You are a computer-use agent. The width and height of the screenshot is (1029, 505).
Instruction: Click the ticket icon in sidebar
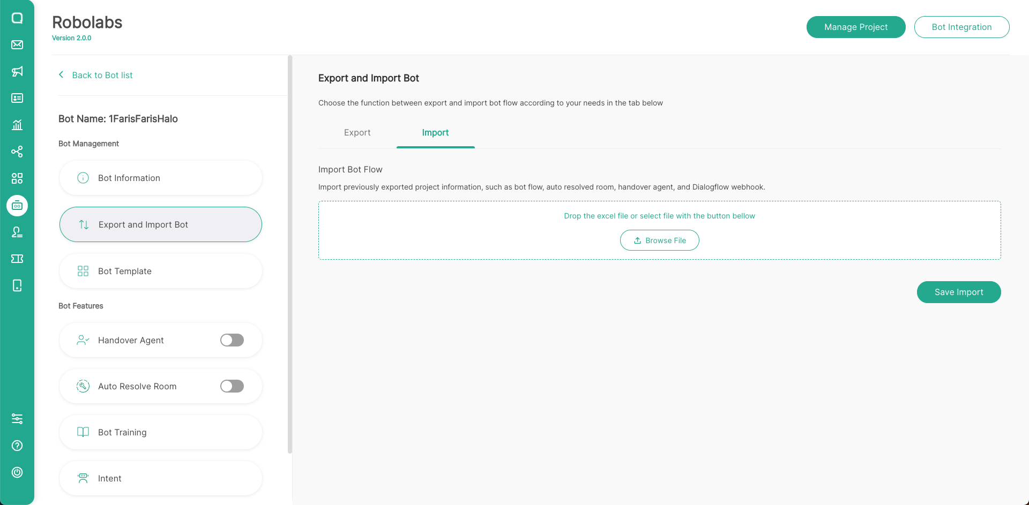(x=17, y=259)
